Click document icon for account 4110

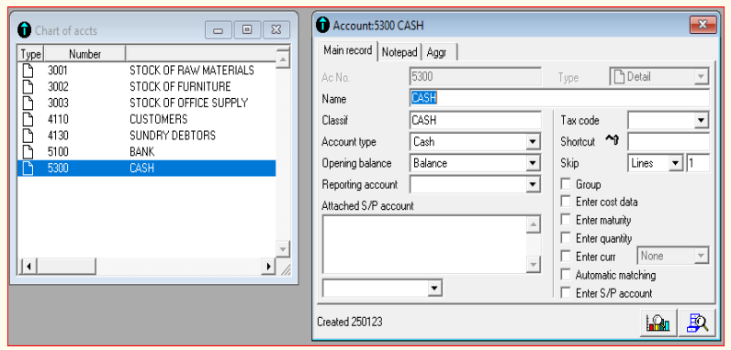(28, 119)
